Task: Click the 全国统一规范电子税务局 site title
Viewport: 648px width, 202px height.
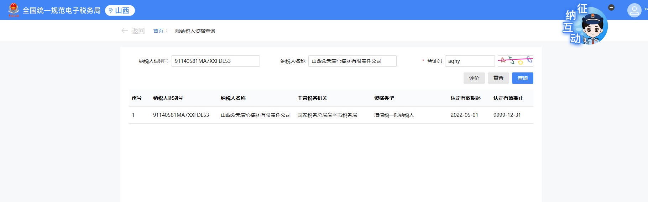Action: [x=62, y=11]
